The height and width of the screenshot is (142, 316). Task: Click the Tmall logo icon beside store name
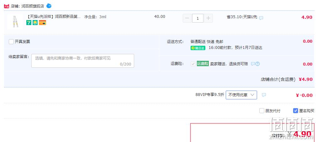7,6
